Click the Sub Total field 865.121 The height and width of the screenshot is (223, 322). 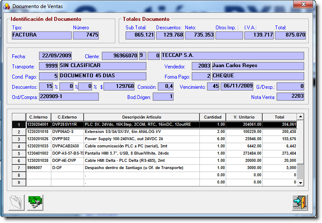pos(140,35)
